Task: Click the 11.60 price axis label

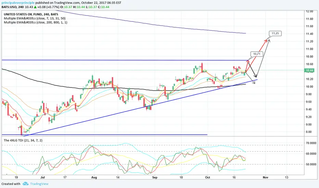Action: tap(309, 26)
